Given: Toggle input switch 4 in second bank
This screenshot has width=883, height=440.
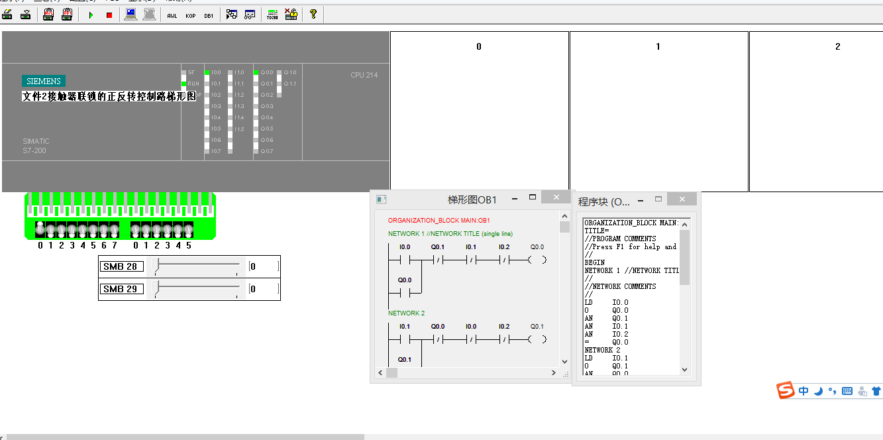Looking at the screenshot, I should click(x=178, y=229).
